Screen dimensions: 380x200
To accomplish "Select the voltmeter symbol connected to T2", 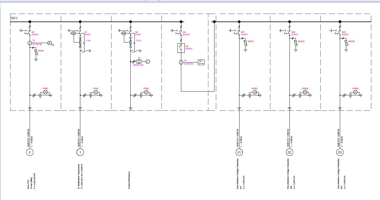I will [148, 61].
